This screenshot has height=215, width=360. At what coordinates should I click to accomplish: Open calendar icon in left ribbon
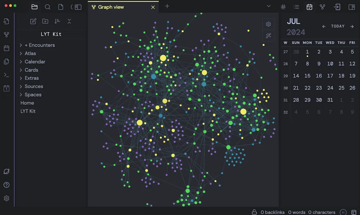[x=6, y=48]
